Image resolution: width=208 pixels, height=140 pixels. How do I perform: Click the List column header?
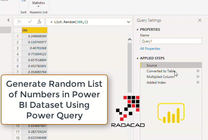34,30
